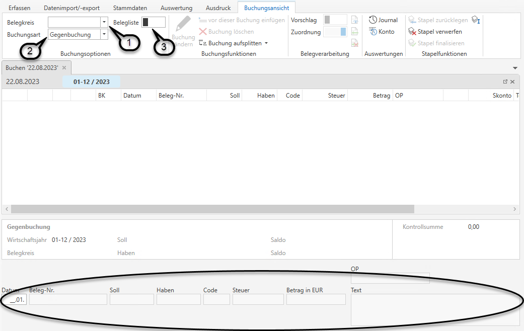Open the Belegkreis dropdown

[104, 22]
